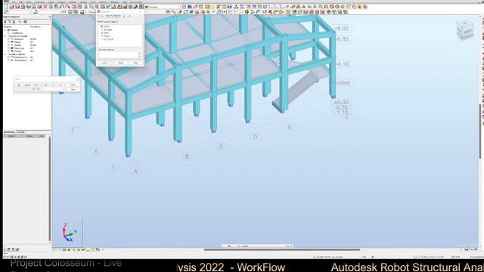
Task: Expand the Nodes row in inspector tree
Action: pyautogui.click(x=8, y=45)
